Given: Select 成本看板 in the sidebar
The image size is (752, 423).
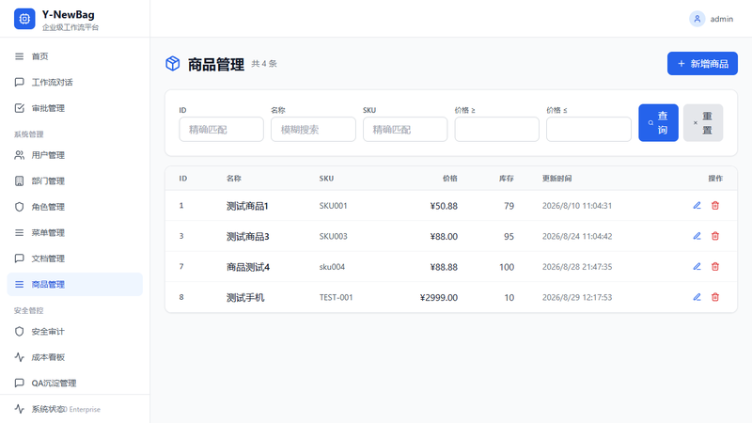Looking at the screenshot, I should [75, 357].
